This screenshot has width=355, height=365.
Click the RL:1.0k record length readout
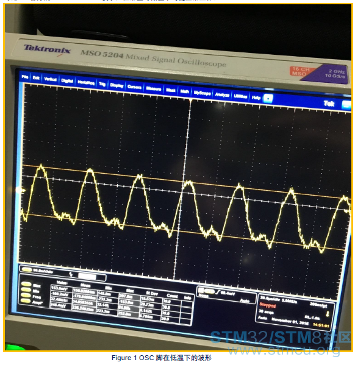pyautogui.click(x=312, y=317)
